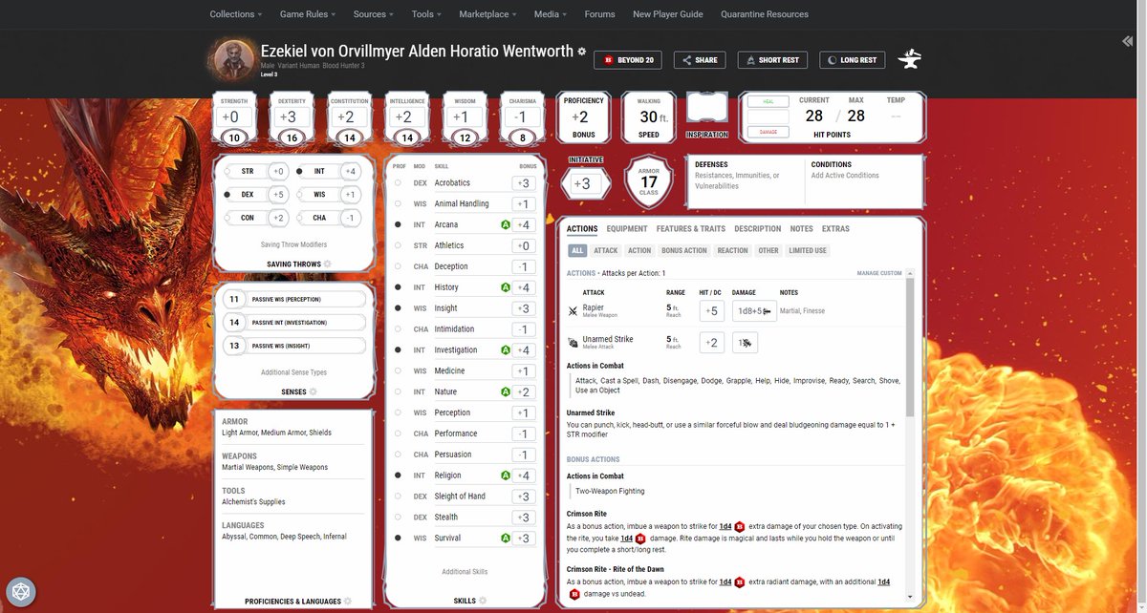This screenshot has height=613, width=1147.
Task: Switch to the Features & Traits tab
Action: [691, 229]
